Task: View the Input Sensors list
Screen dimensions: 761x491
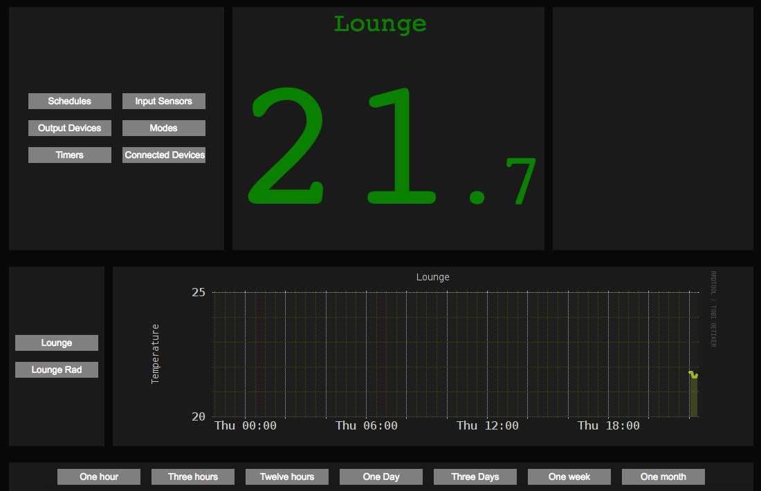Action: (x=163, y=101)
